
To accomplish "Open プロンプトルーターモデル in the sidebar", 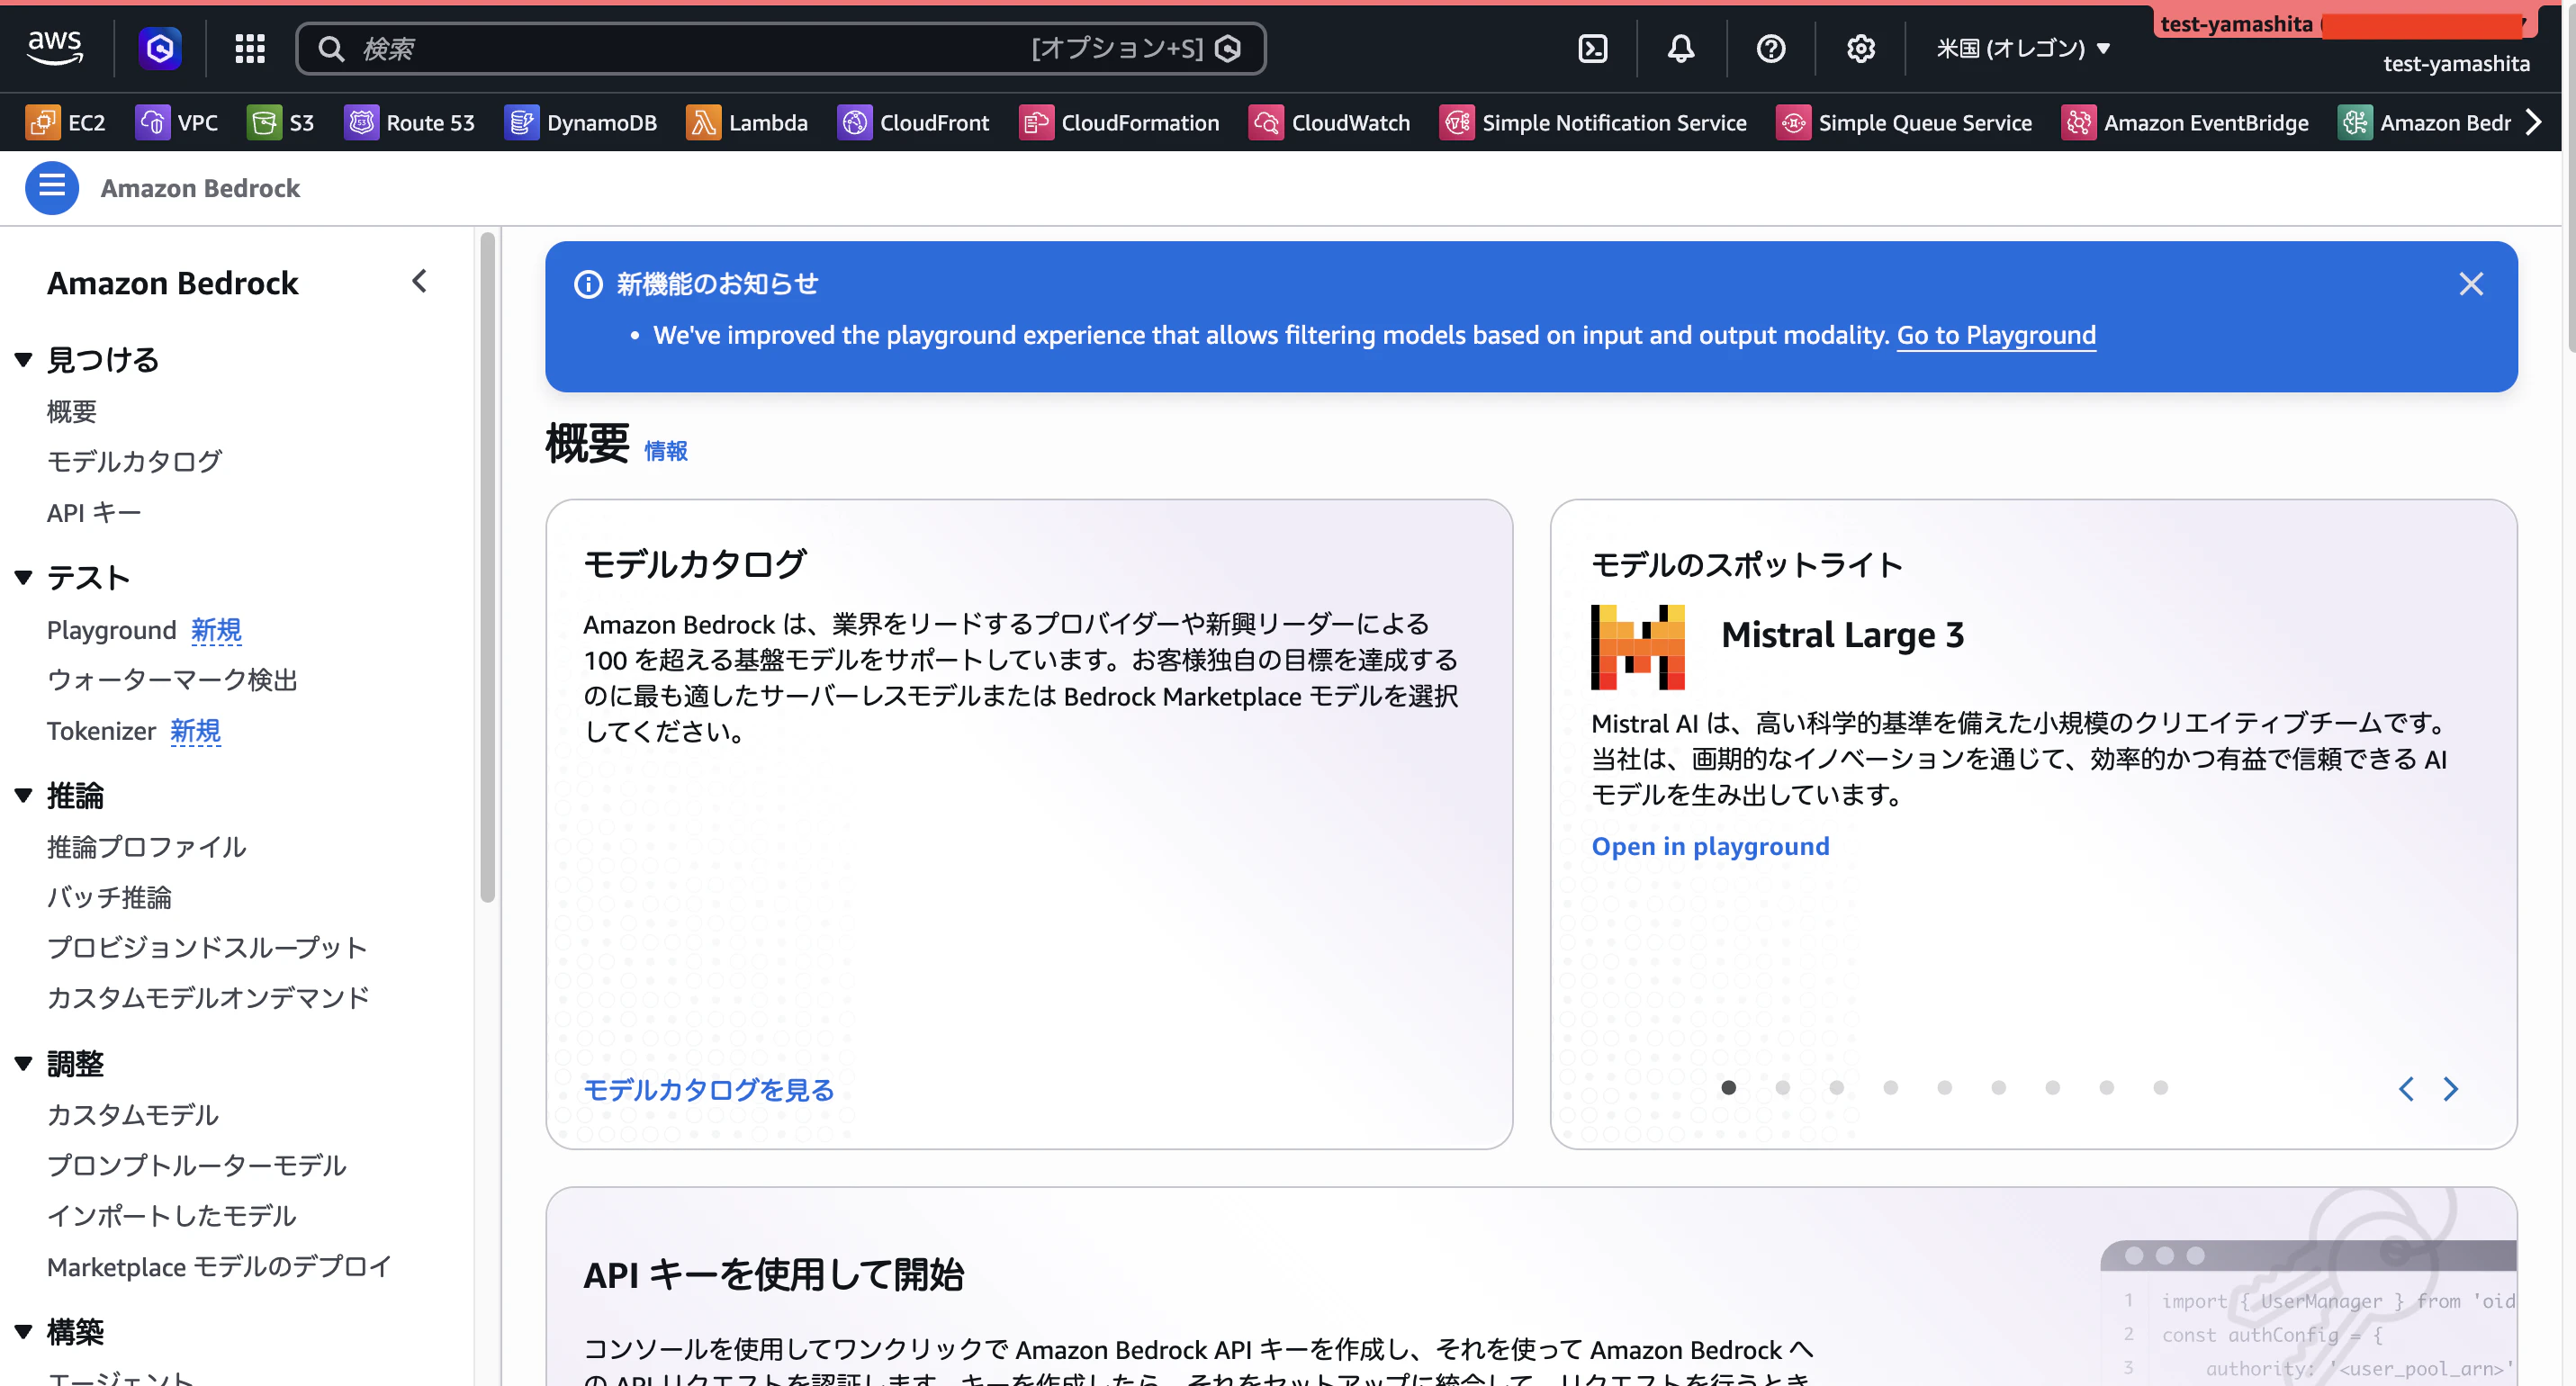I will tap(196, 1165).
